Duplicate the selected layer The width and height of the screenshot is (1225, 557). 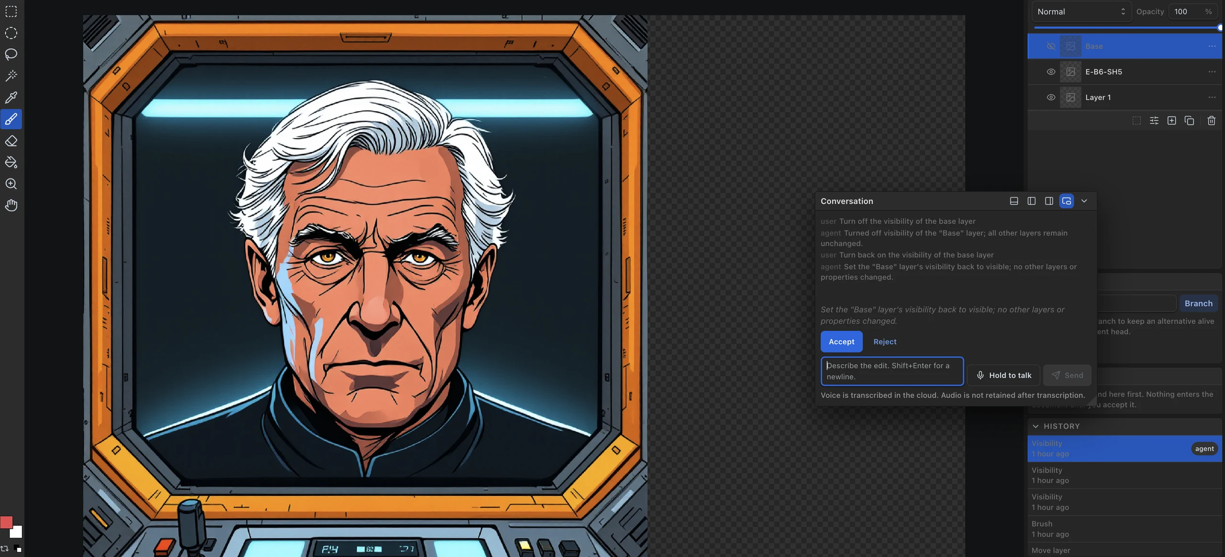pos(1189,120)
